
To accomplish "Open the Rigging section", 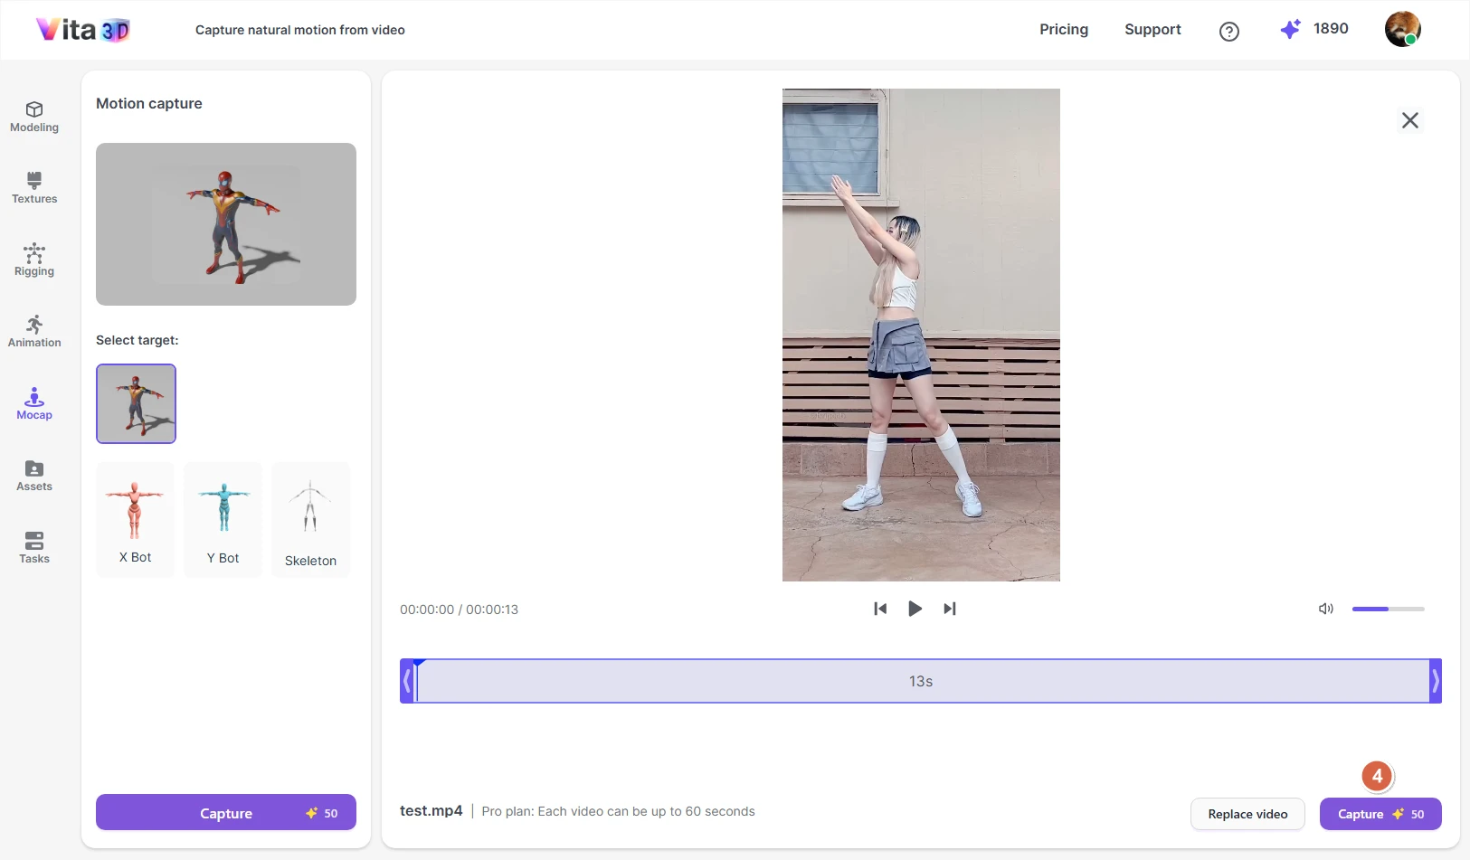I will click(x=33, y=260).
